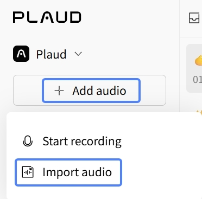
Task: Click the microphone icon for Start recording
Action: click(28, 141)
